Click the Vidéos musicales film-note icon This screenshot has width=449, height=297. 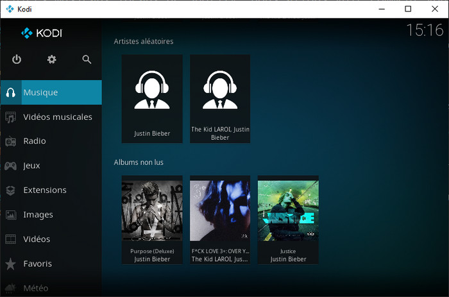tap(11, 117)
